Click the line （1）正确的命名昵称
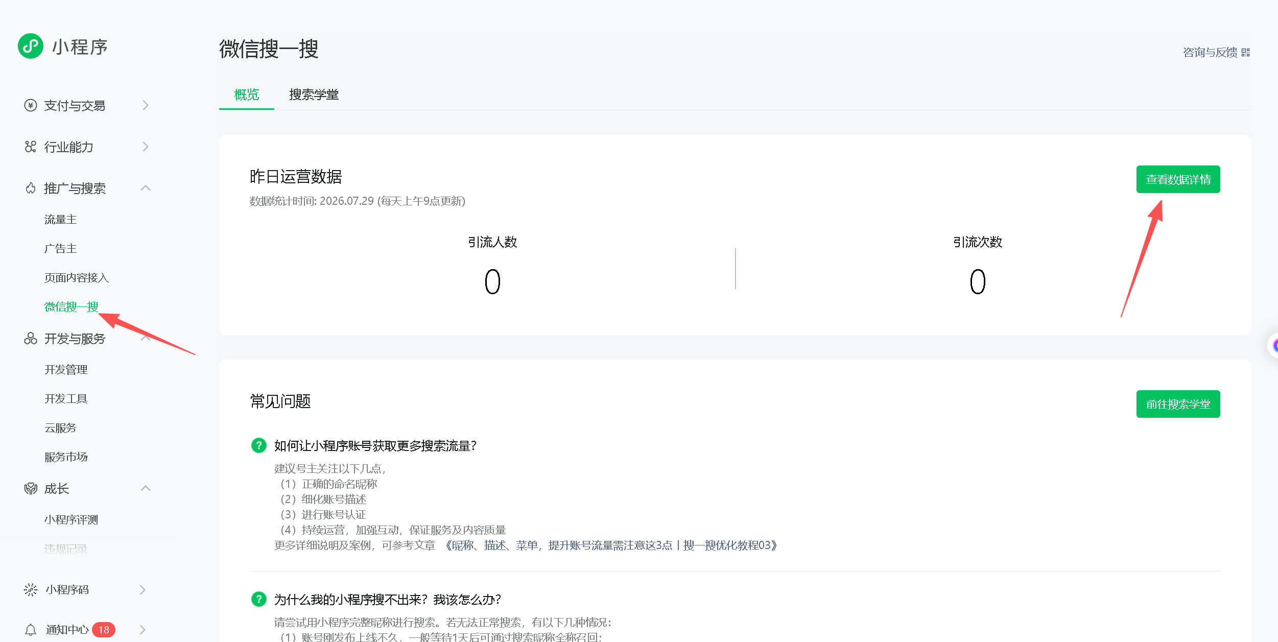This screenshot has height=642, width=1278. [x=328, y=484]
